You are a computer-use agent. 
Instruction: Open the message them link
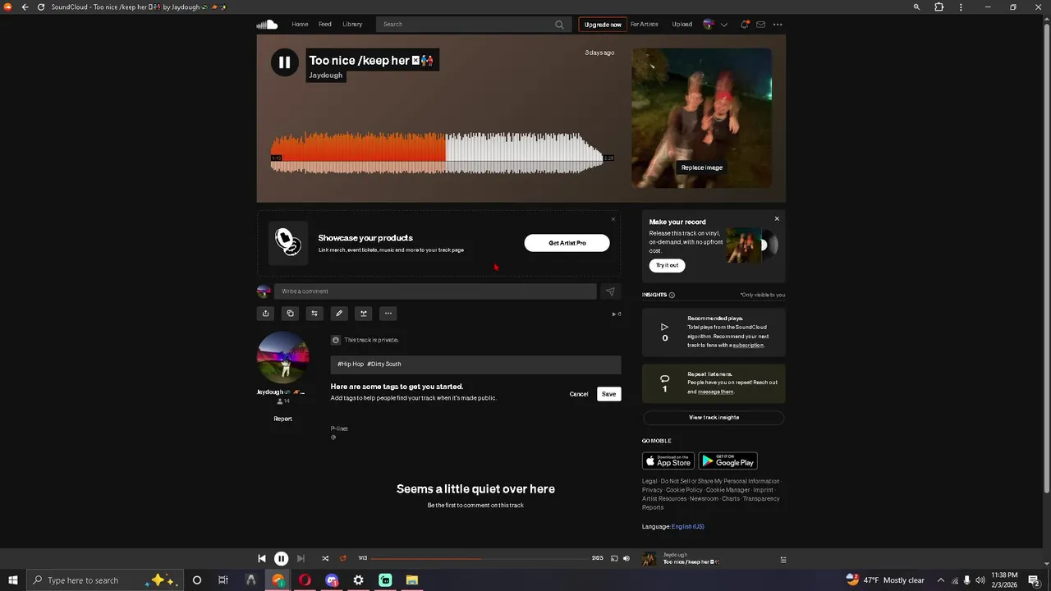click(716, 392)
